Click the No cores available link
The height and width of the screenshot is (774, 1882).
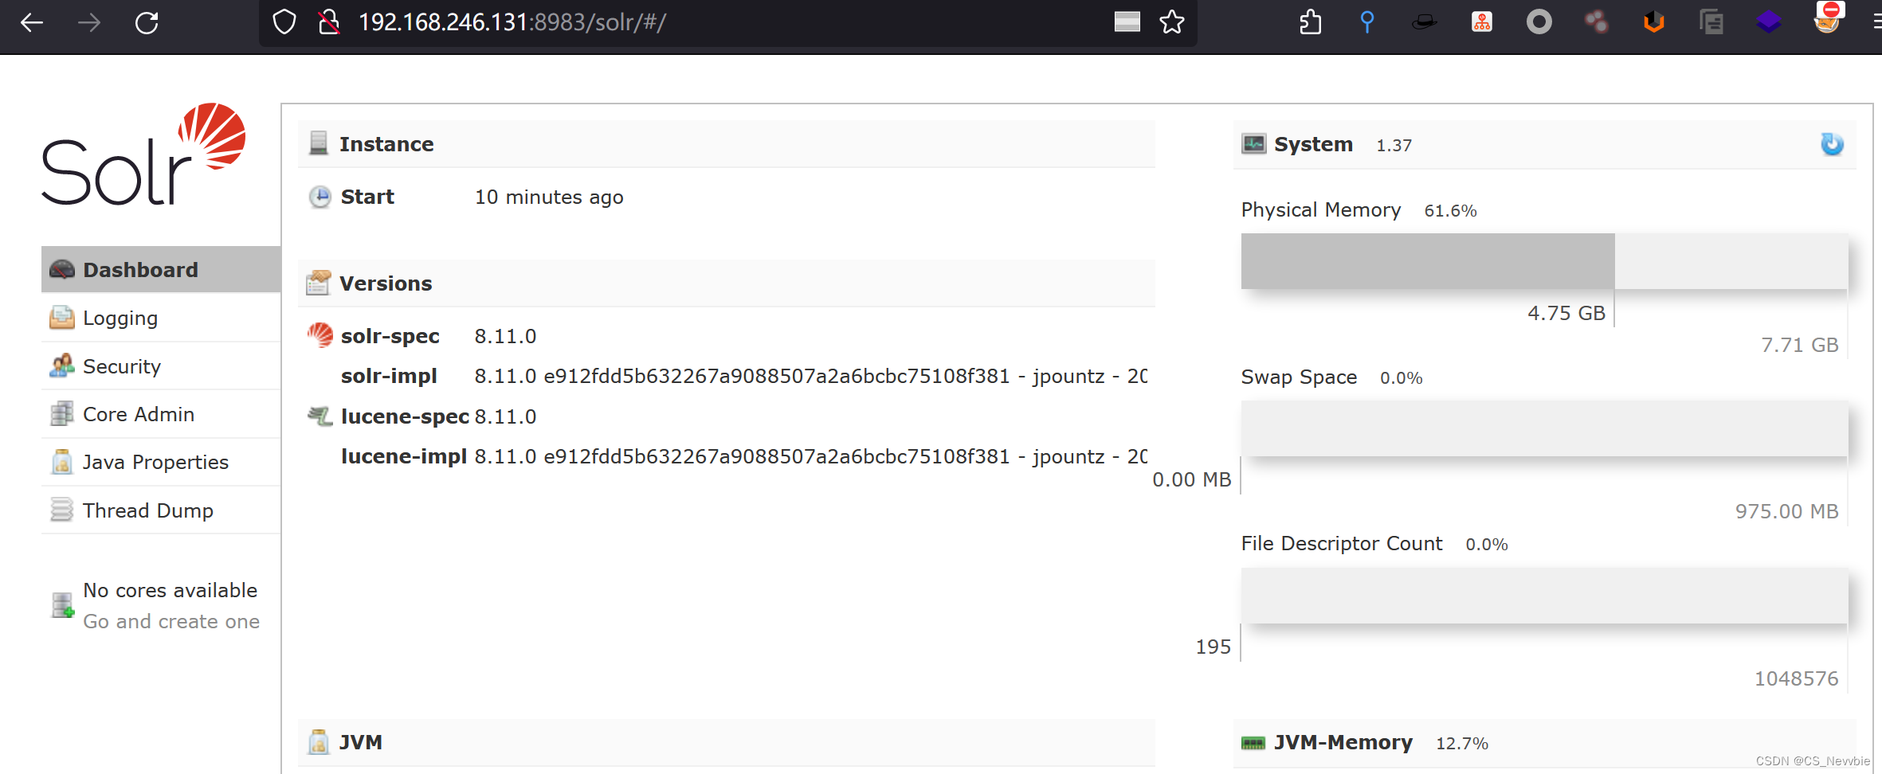point(171,590)
